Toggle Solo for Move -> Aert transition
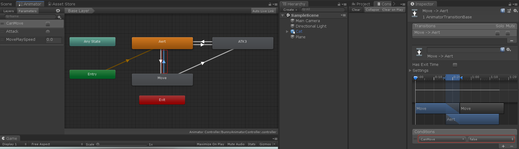The width and height of the screenshot is (519, 149). (497, 33)
